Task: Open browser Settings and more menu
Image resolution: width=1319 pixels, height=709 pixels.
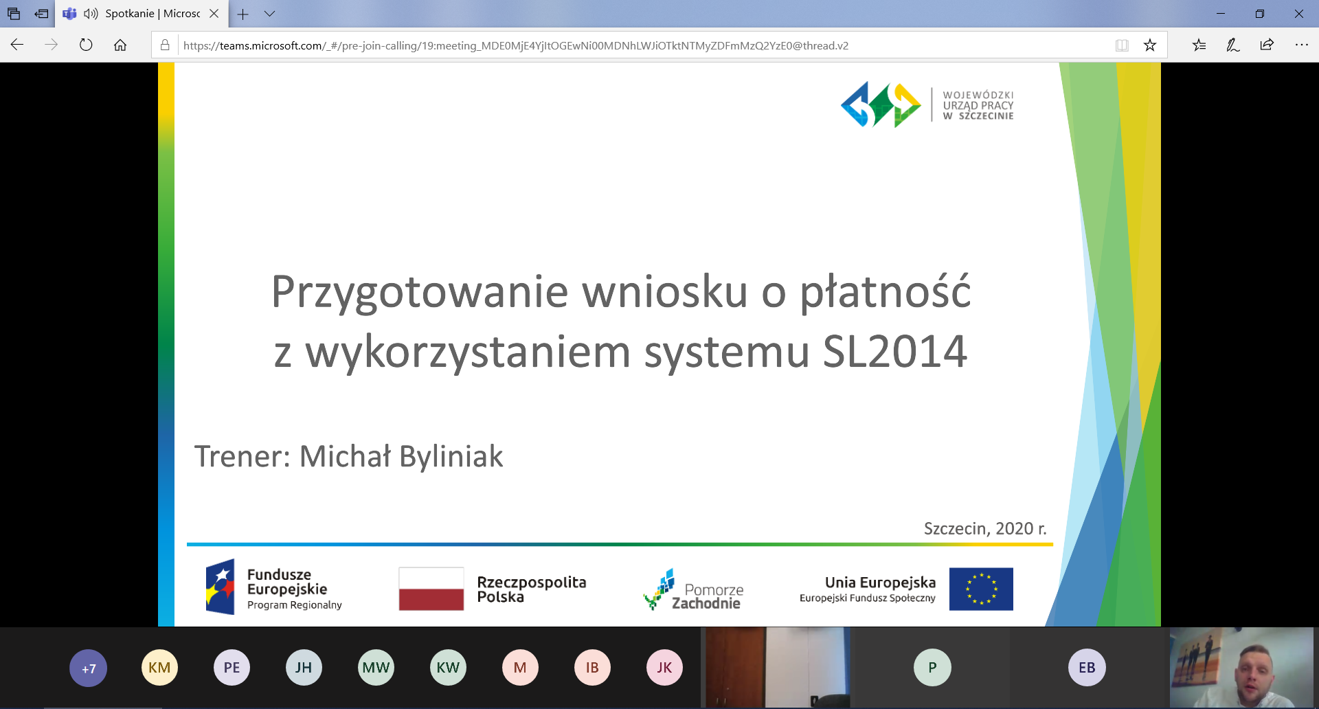Action: [x=1301, y=45]
